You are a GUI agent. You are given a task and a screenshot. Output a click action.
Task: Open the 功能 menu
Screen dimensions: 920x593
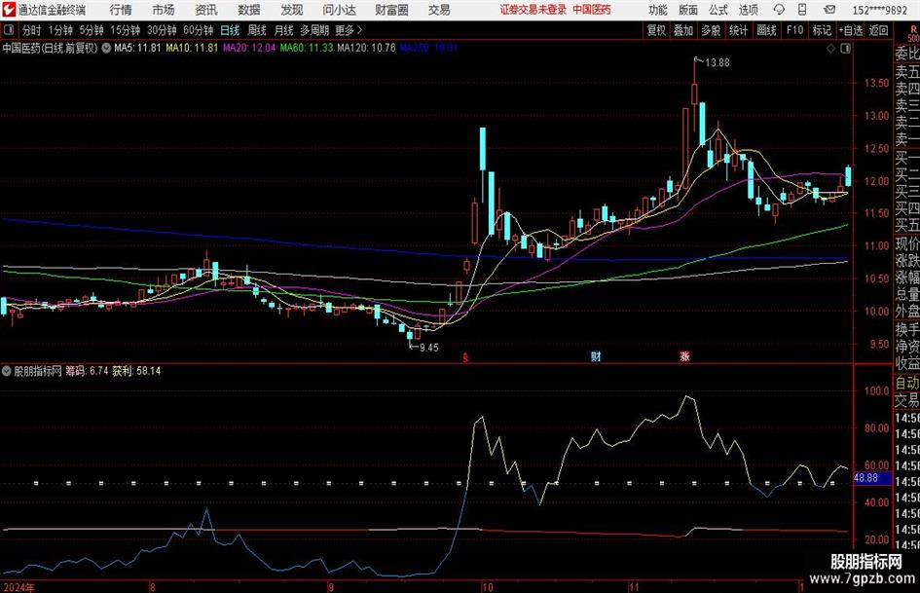click(658, 10)
